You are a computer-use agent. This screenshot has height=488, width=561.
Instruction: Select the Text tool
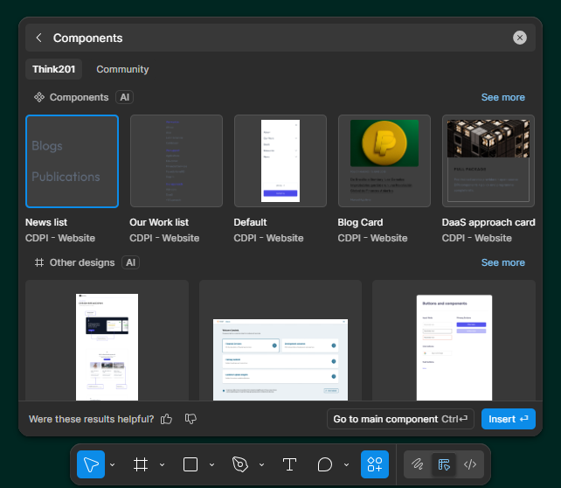[289, 464]
